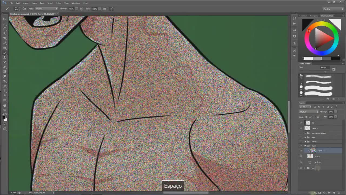Hide the RUÍDO text layer

301,162
